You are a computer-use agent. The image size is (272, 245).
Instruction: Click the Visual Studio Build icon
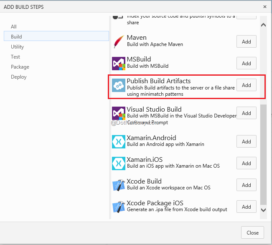(119, 113)
